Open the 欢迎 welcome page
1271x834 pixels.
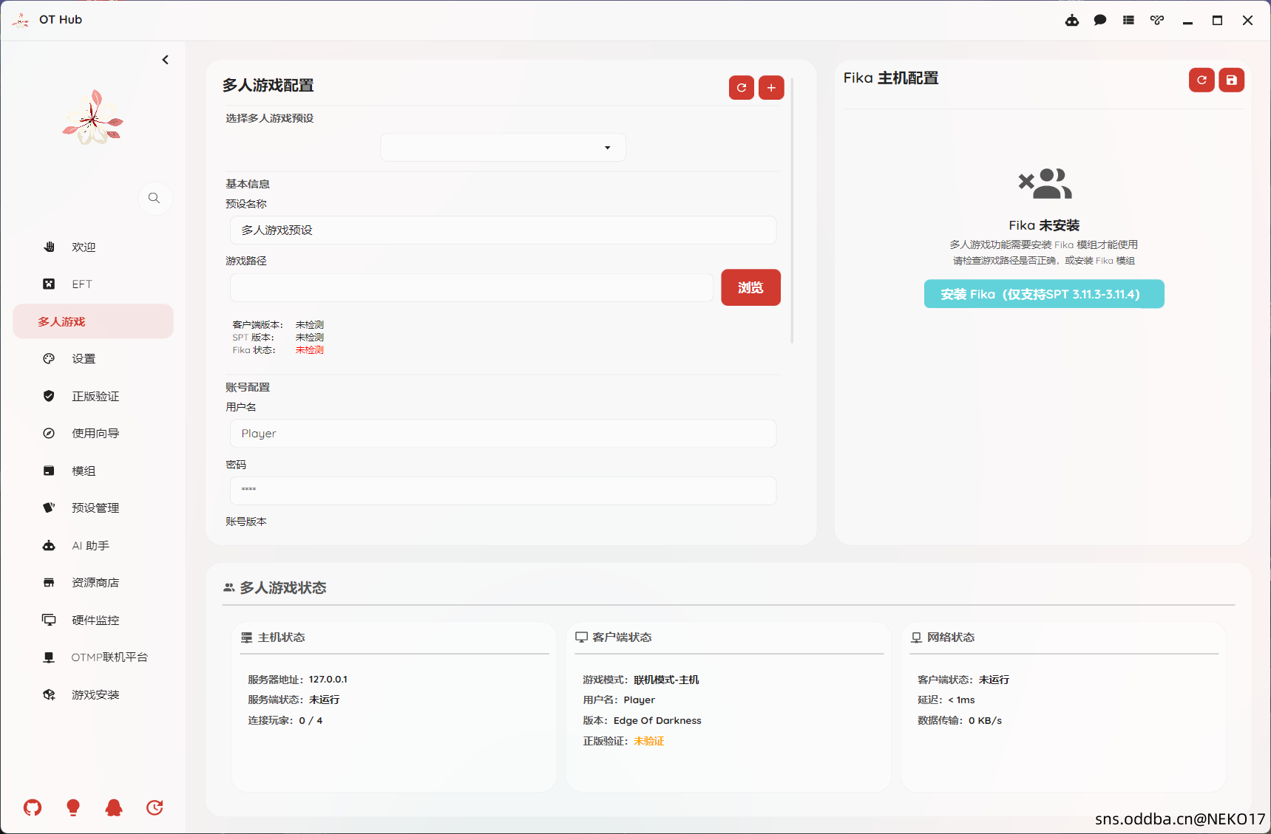click(x=93, y=247)
